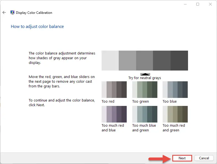Image resolution: width=217 pixels, height=164 pixels.
Task: Maximize the calibration window
Action: [198, 4]
